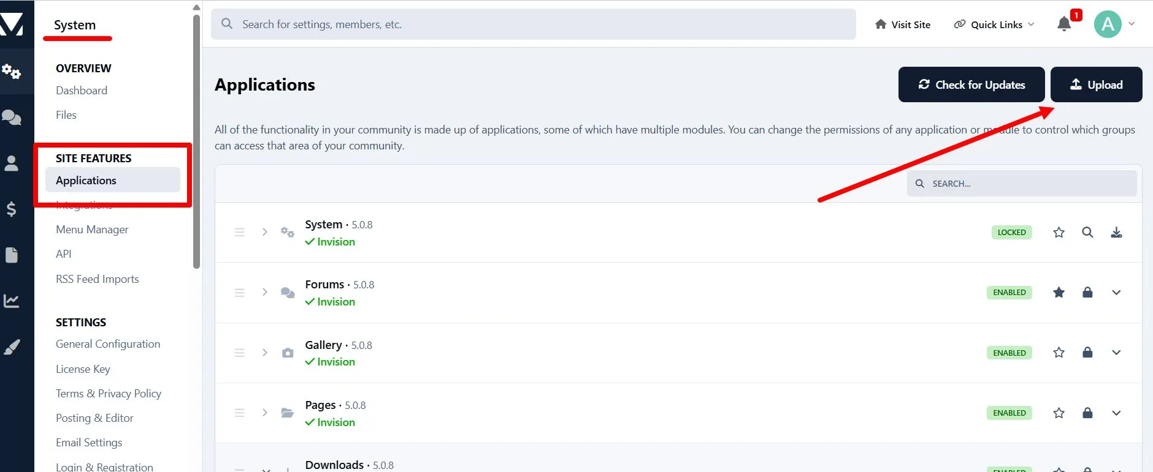The height and width of the screenshot is (472, 1153).
Task: Open Terms & Privacy Policy settings
Action: [109, 394]
